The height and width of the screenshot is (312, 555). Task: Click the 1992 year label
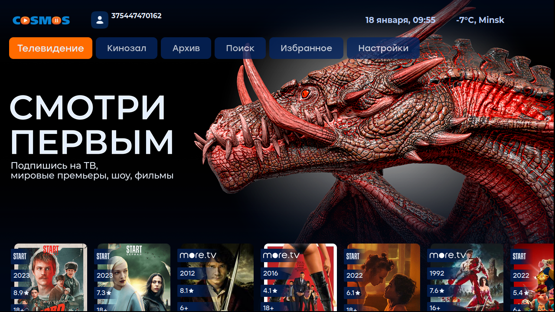point(437,273)
